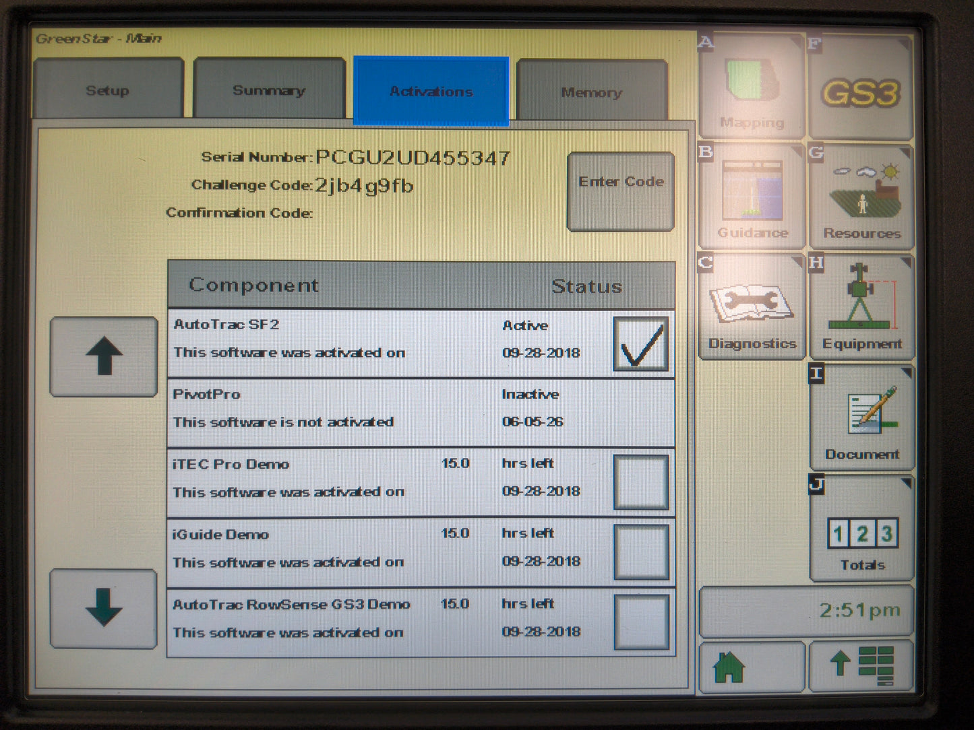Select the AutoTrac SF2 component name

(x=226, y=325)
